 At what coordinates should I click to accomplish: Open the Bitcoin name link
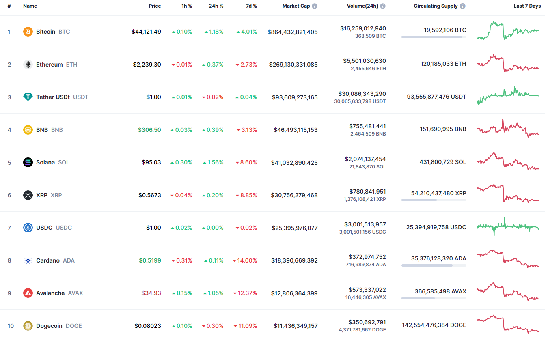pos(45,32)
